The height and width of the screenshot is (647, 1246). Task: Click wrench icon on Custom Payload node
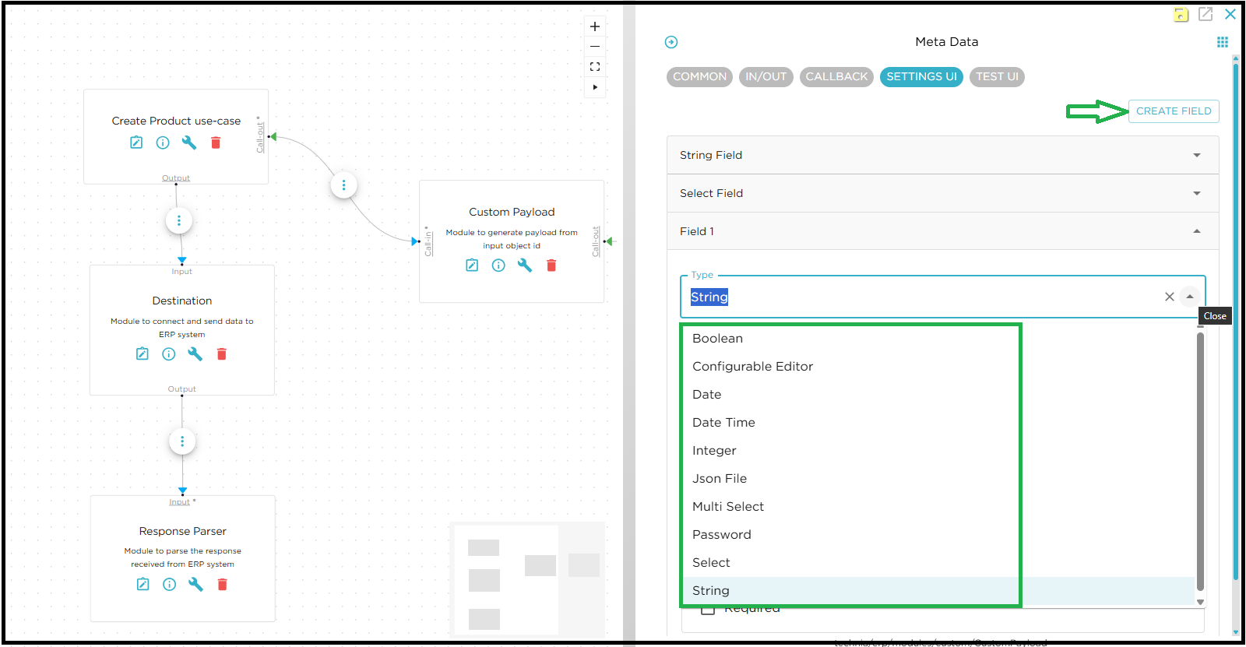tap(525, 265)
